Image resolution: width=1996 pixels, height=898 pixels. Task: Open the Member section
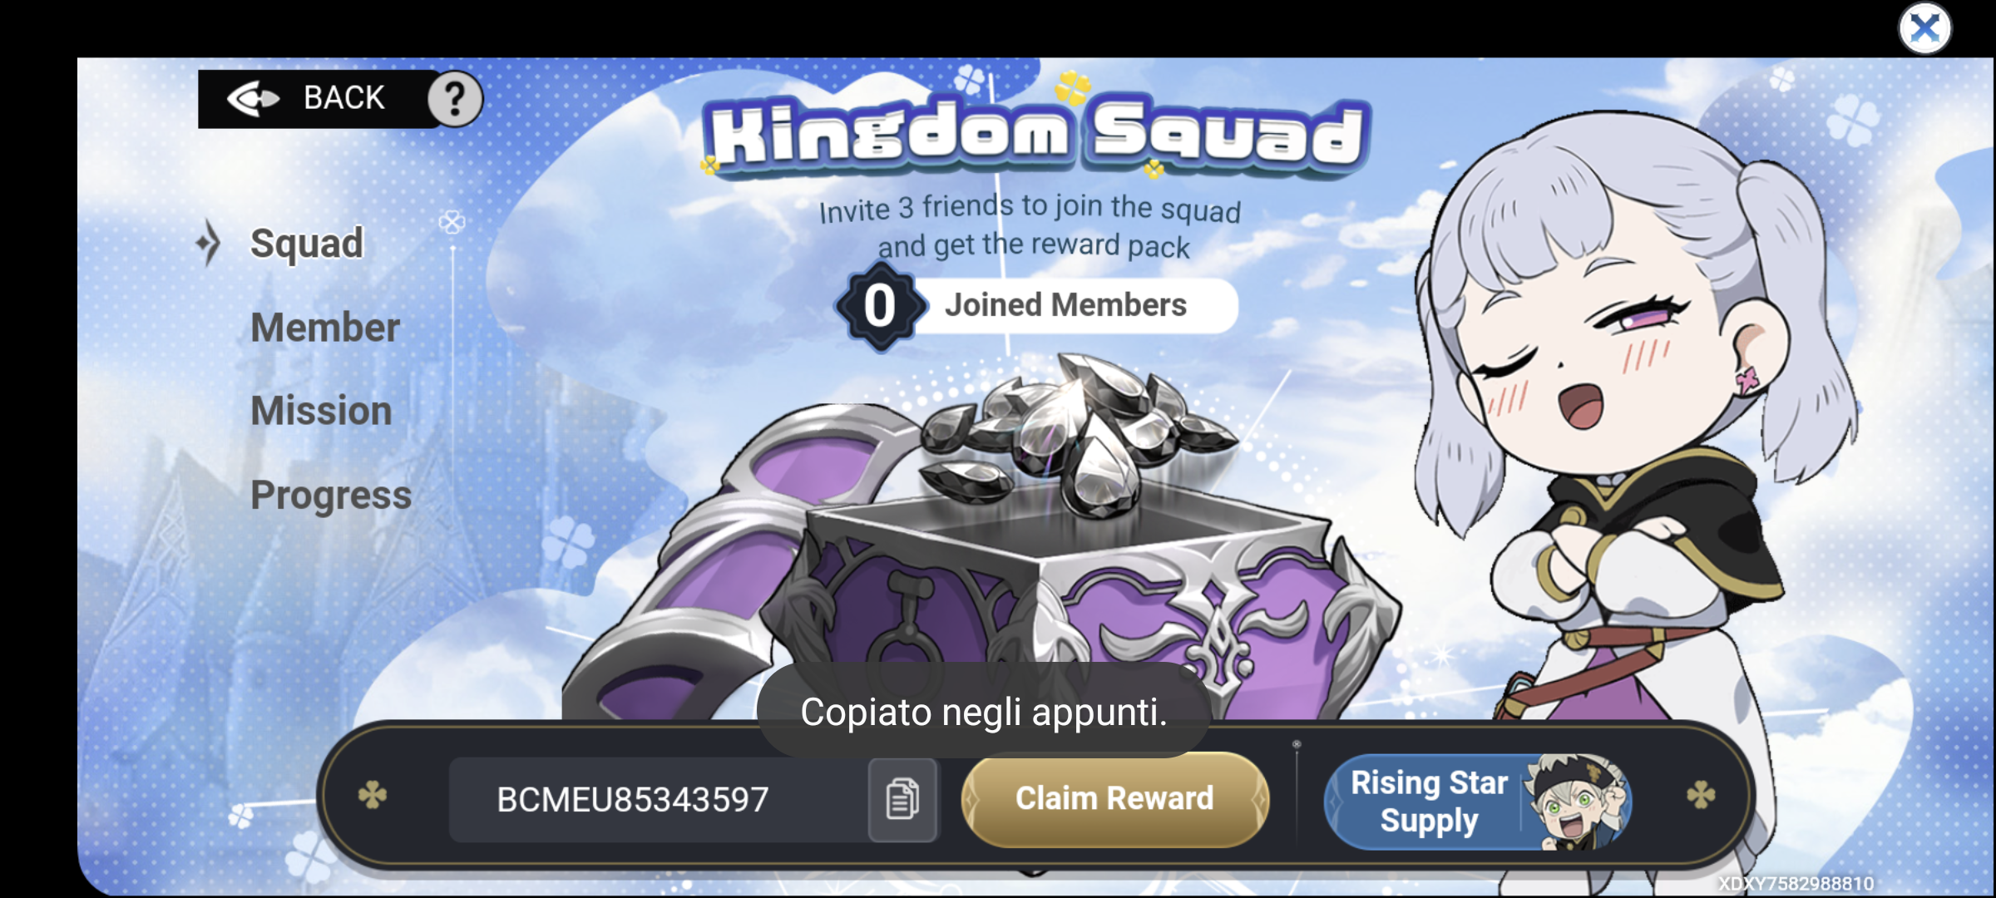325,328
